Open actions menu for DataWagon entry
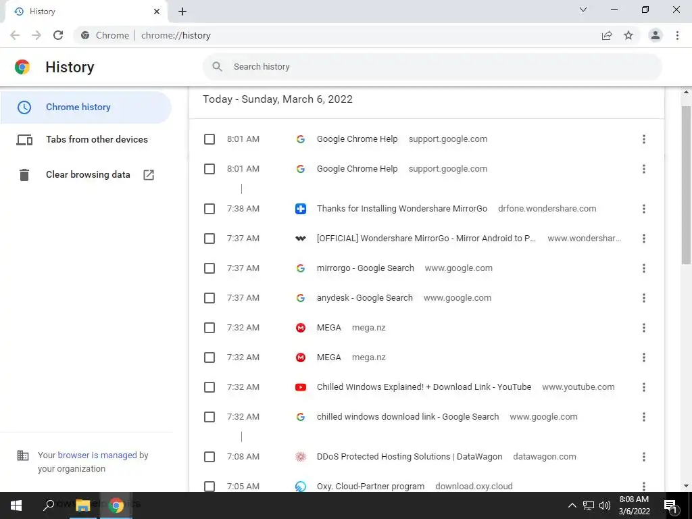The width and height of the screenshot is (692, 519). pyautogui.click(x=644, y=457)
